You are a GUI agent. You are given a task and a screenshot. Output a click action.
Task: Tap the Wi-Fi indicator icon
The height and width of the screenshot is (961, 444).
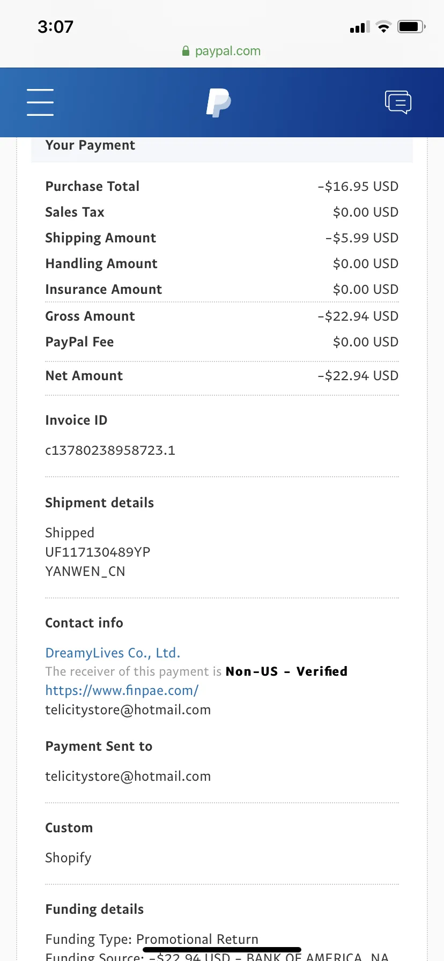tap(383, 26)
